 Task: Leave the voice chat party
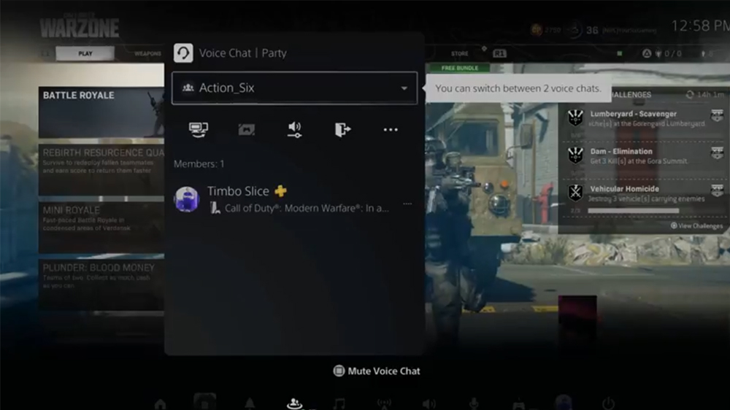342,129
